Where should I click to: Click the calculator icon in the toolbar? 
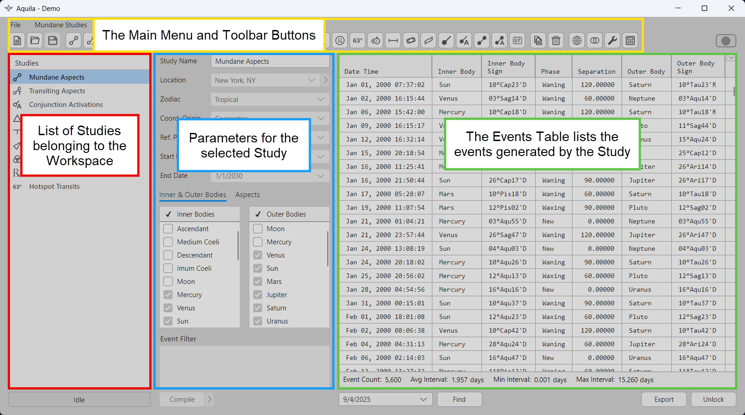pyautogui.click(x=630, y=40)
